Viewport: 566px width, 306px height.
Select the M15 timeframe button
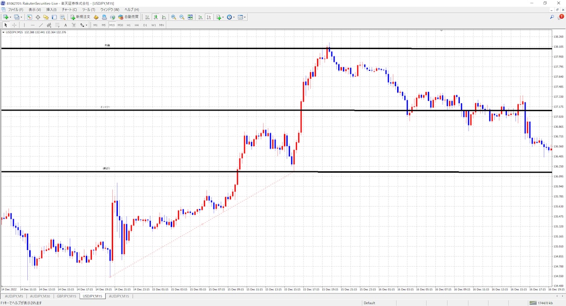pos(112,25)
